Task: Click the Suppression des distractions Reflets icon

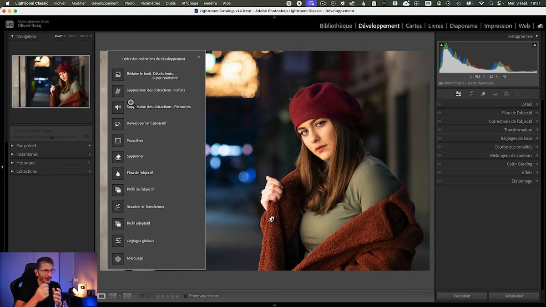Action: [118, 91]
